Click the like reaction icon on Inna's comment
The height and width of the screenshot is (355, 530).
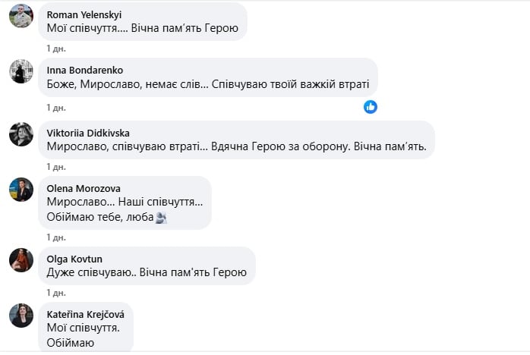click(x=371, y=107)
